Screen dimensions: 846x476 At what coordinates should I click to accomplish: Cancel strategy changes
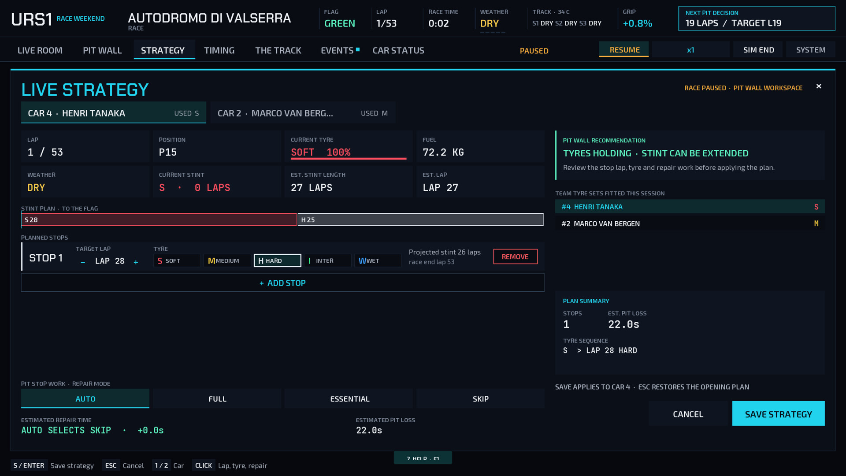click(x=688, y=413)
